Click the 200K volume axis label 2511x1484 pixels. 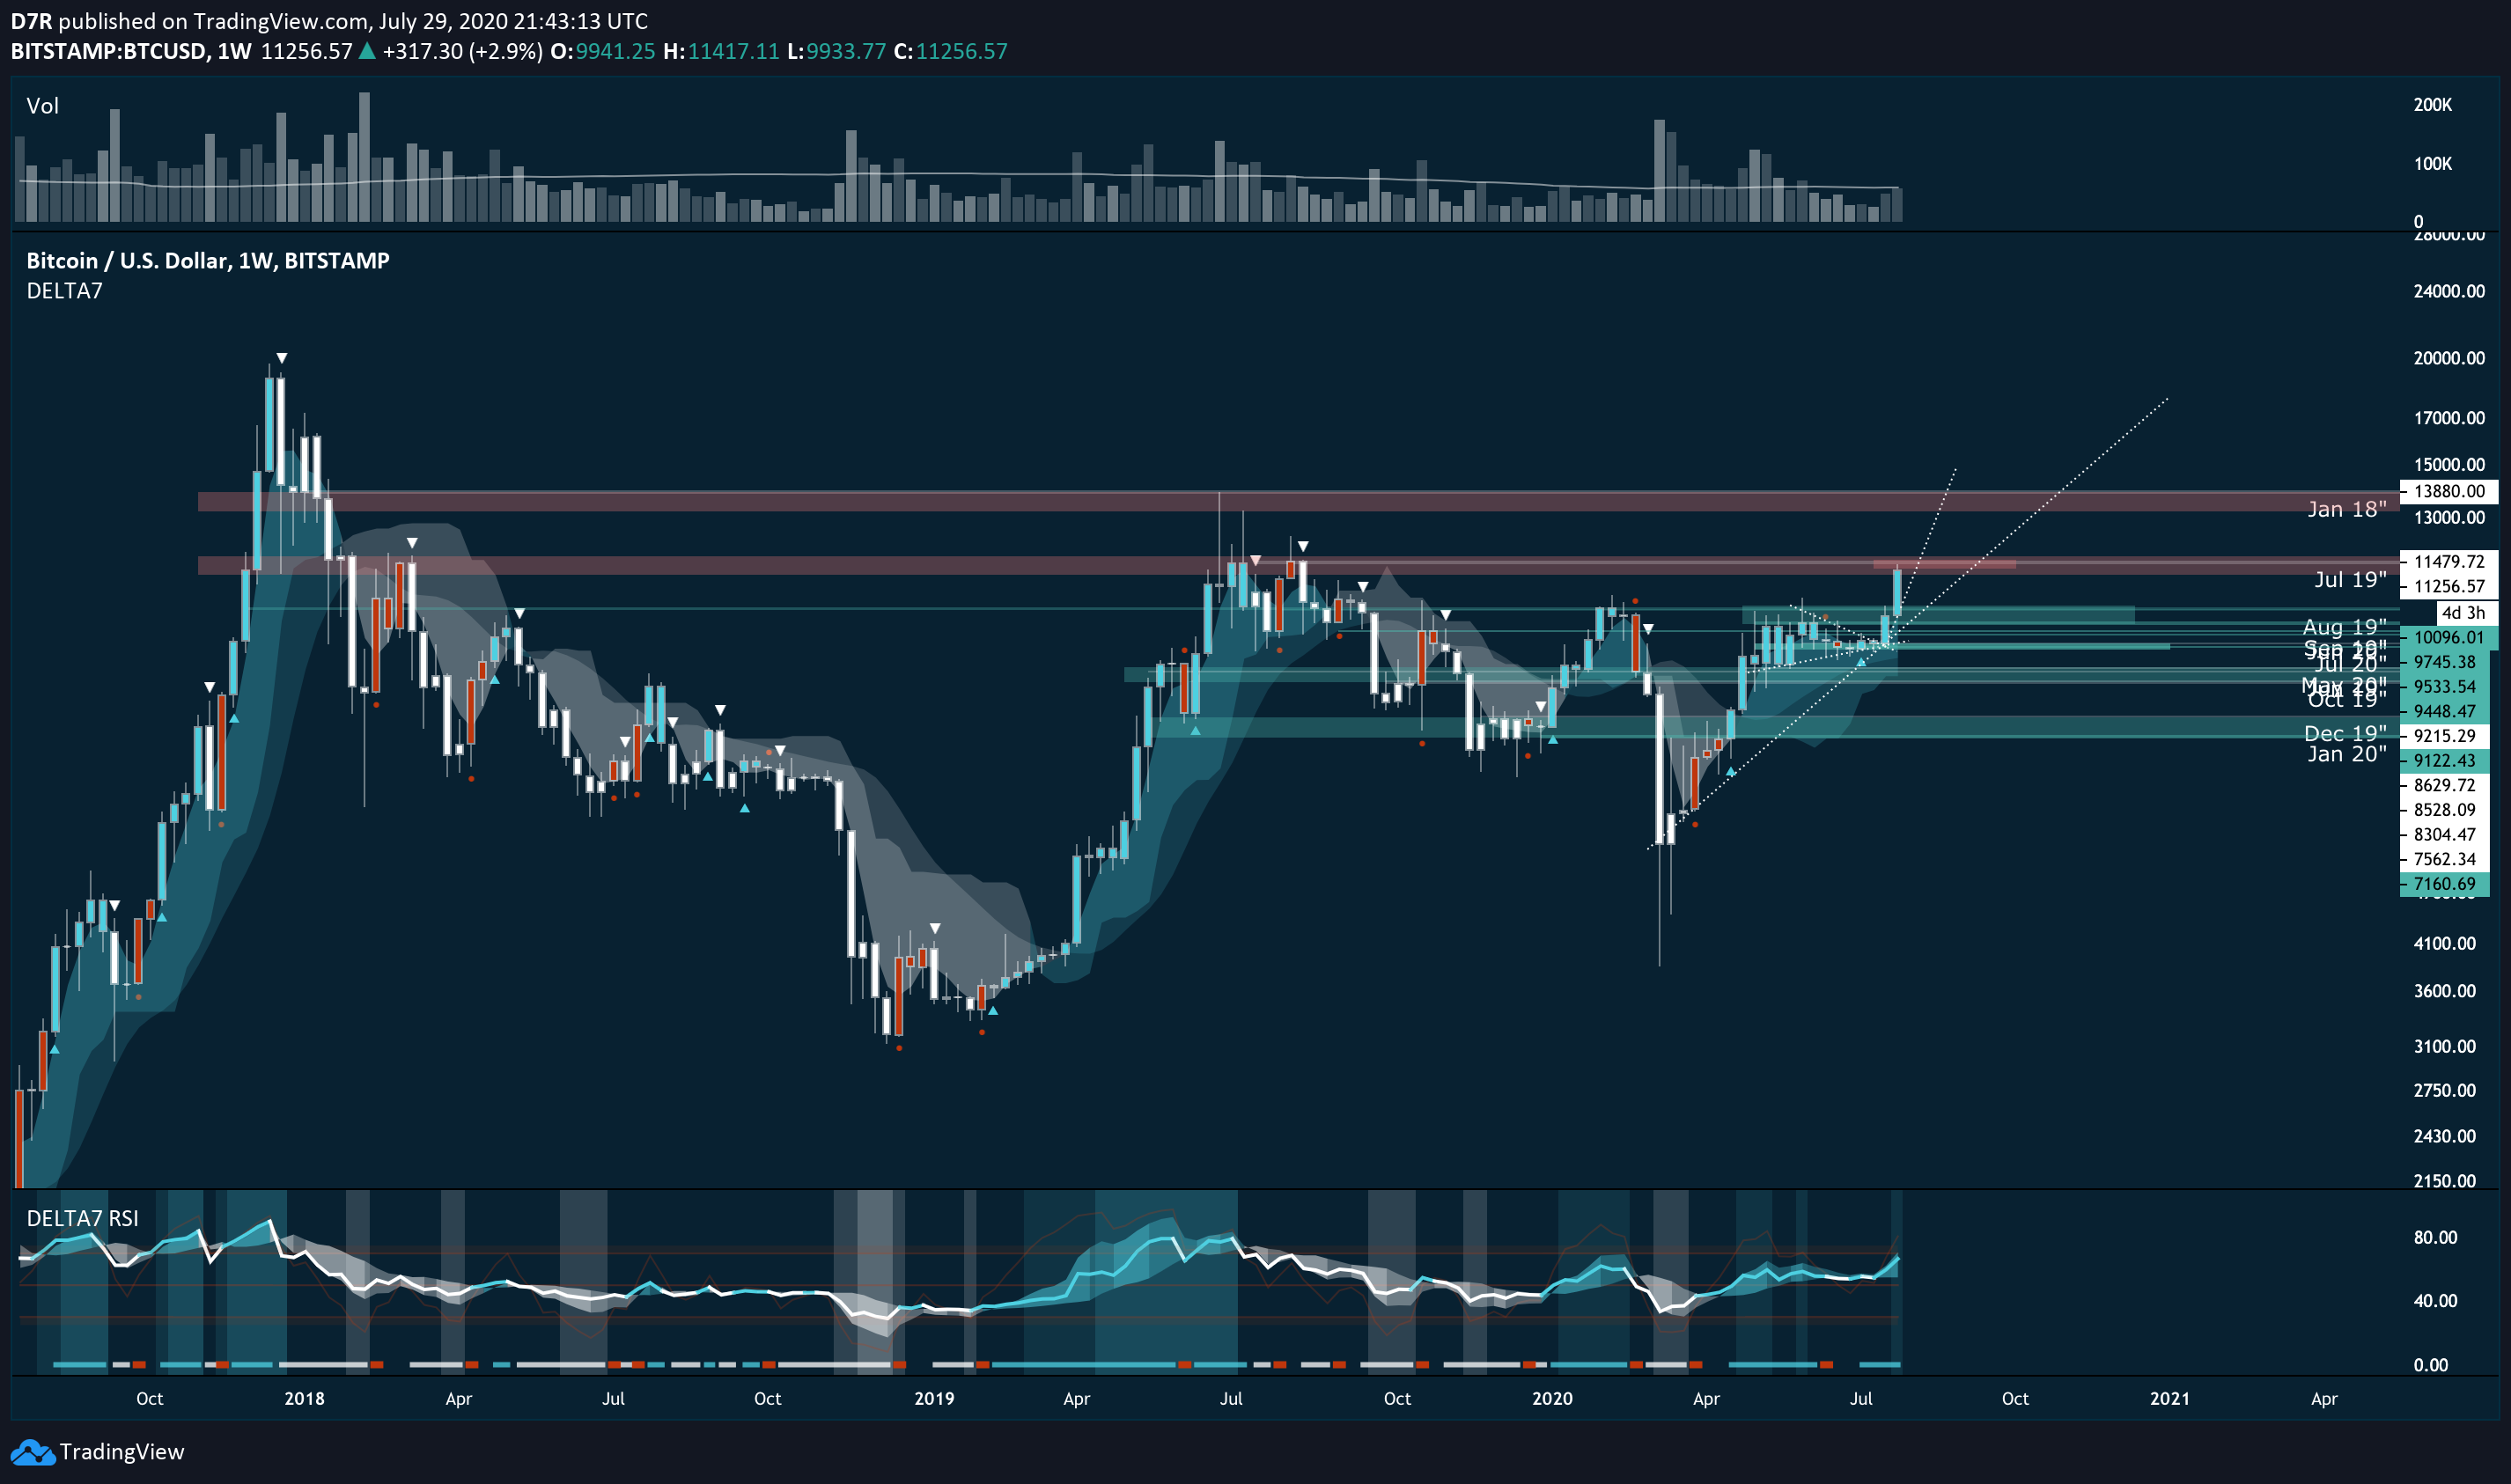pos(2433,105)
